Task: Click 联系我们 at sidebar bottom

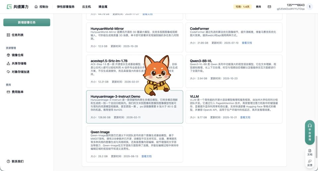Action: (x=18, y=161)
